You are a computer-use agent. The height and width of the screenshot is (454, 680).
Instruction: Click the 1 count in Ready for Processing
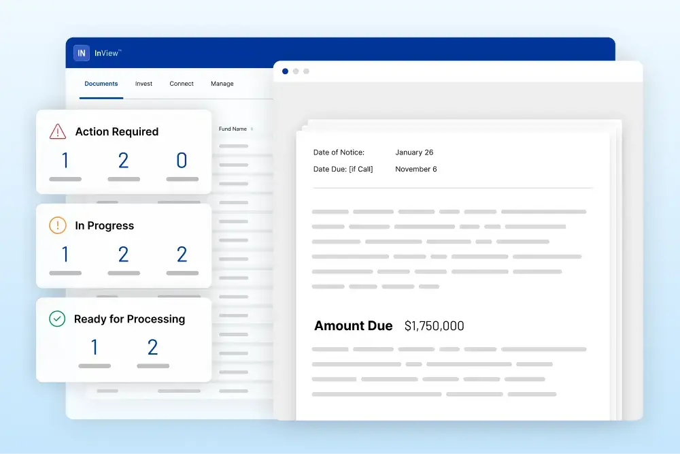point(95,348)
